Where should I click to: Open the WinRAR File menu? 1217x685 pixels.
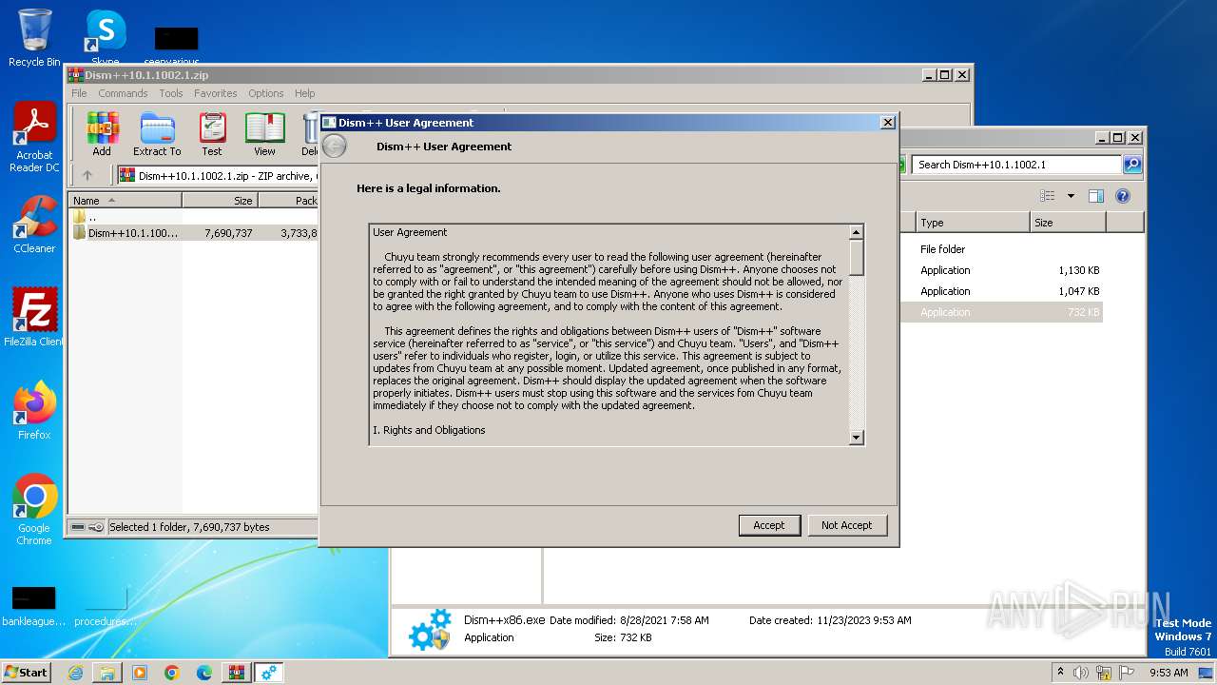pyautogui.click(x=79, y=93)
